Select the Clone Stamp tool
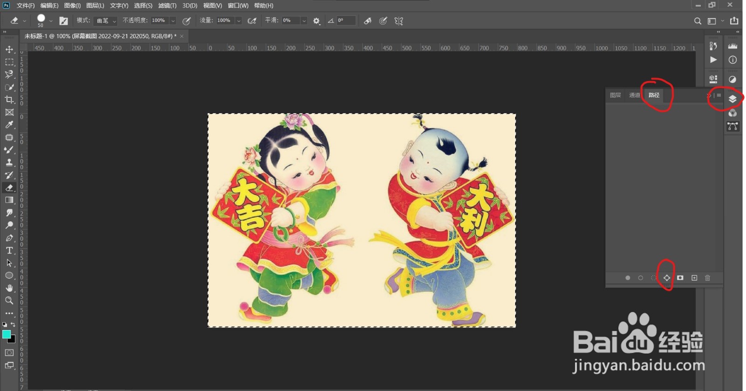Image resolution: width=746 pixels, height=391 pixels. pos(9,163)
